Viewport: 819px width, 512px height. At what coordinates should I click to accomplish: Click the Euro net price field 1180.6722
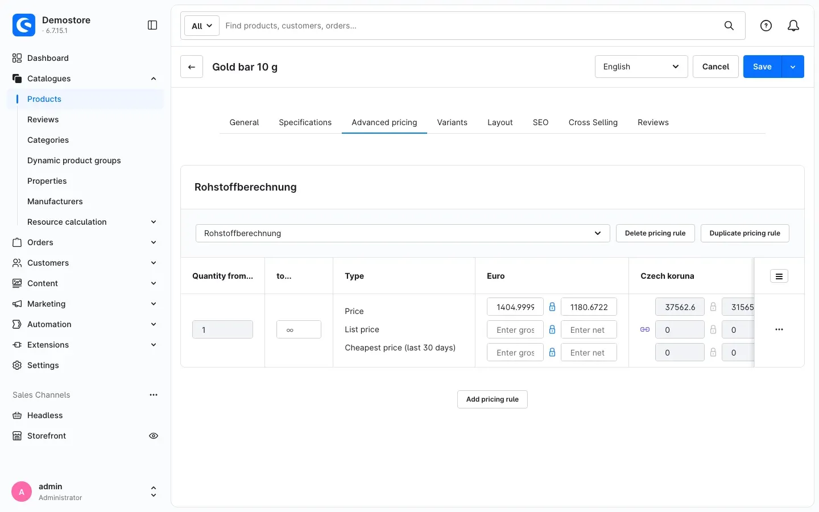click(589, 307)
